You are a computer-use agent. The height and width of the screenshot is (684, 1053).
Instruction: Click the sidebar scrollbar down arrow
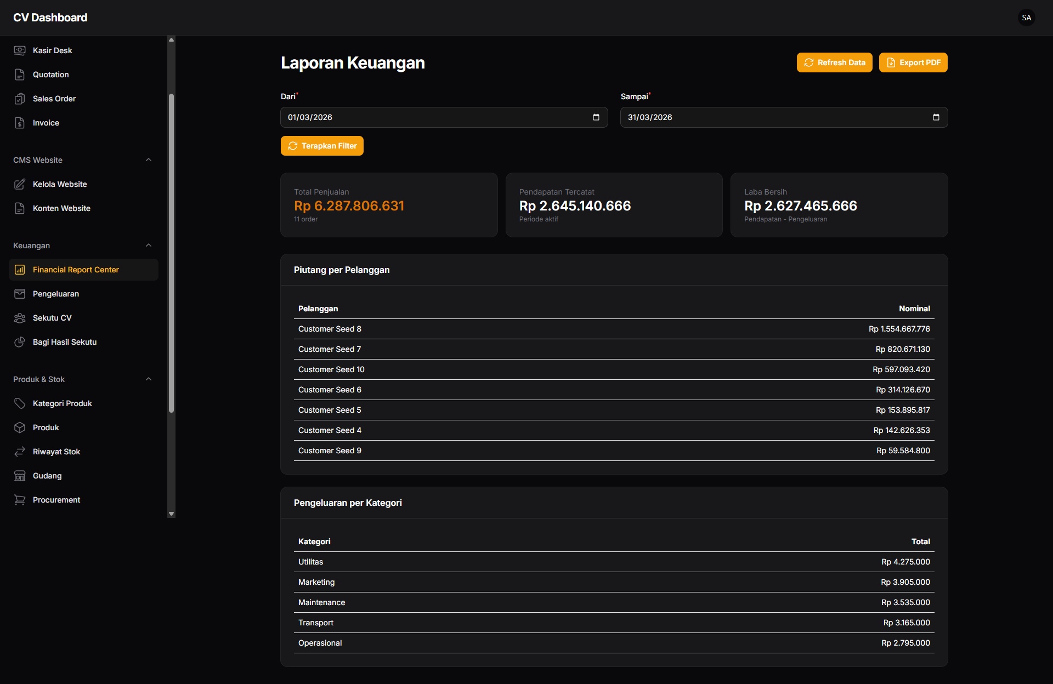click(x=171, y=514)
